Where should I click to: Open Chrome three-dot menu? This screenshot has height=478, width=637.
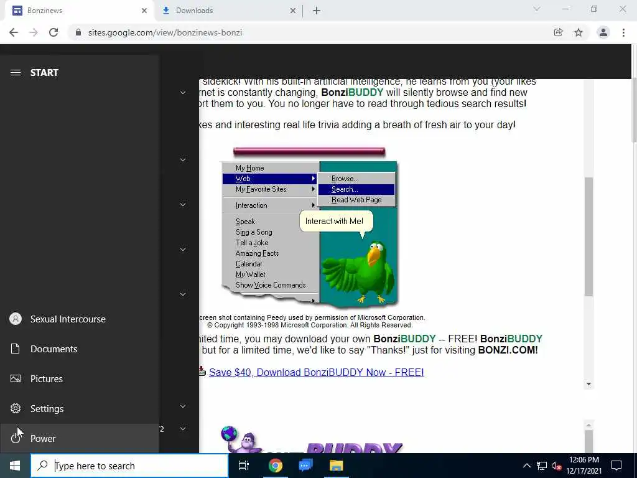(x=623, y=32)
